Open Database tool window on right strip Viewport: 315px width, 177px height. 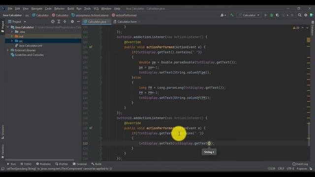313,28
